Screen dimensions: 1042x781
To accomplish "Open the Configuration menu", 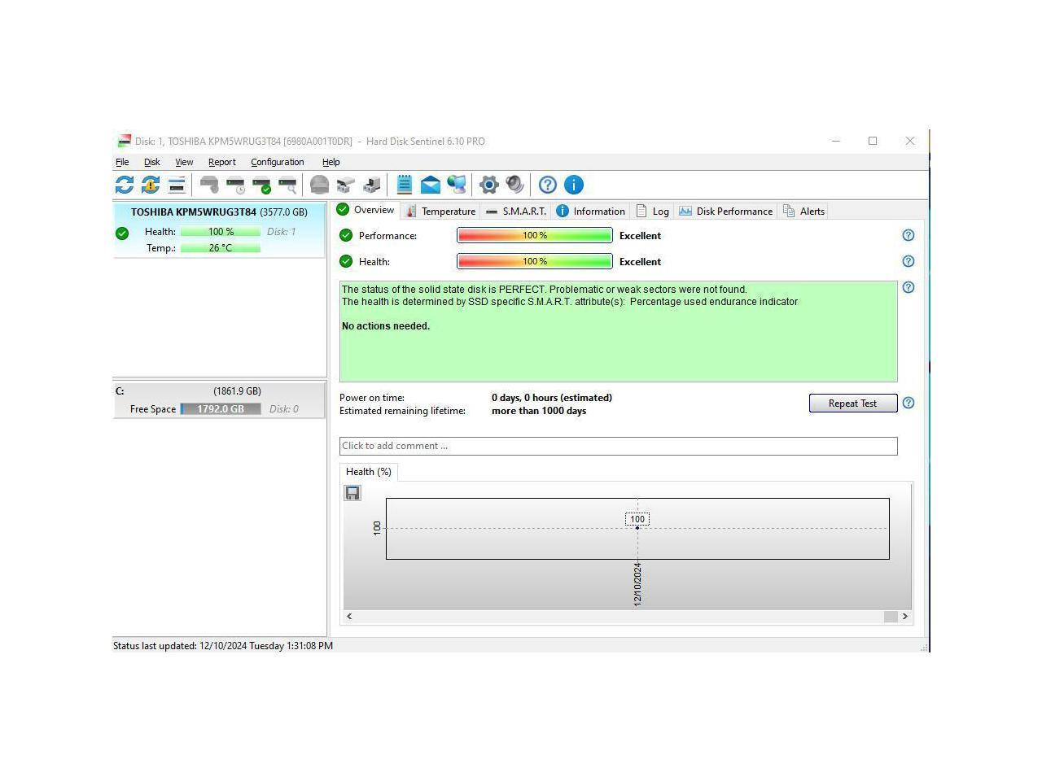I will [277, 162].
